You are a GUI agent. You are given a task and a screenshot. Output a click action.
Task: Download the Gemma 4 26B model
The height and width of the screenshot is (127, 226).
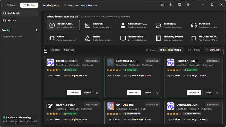[134, 93]
